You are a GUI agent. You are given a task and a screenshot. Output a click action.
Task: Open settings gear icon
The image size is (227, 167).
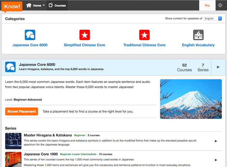tap(220, 5)
